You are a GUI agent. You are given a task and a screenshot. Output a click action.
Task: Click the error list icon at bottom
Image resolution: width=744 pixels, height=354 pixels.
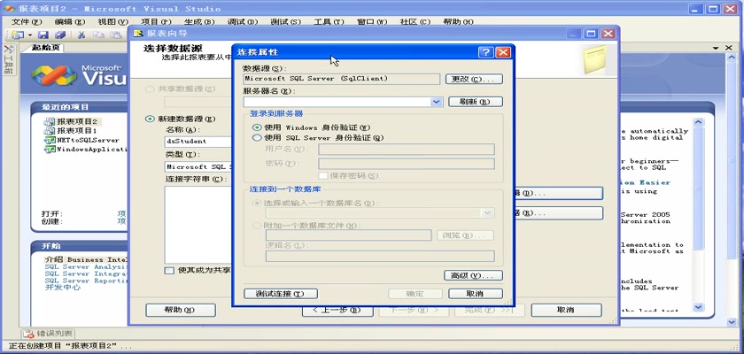tap(29, 334)
